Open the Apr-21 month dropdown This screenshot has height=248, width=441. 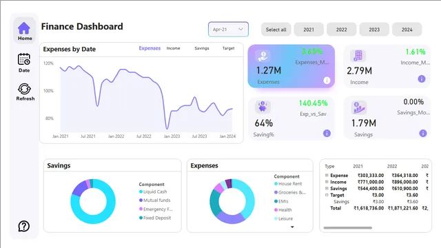pos(228,29)
